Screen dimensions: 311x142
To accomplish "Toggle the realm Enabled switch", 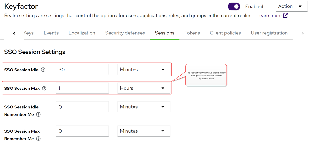I will (x=234, y=7).
